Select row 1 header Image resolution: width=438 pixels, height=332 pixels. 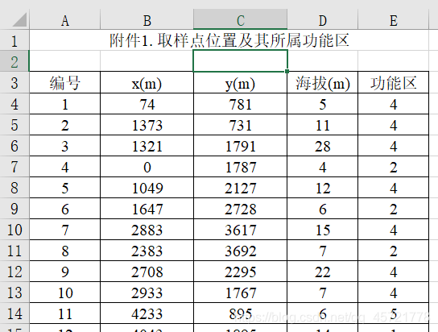[14, 40]
